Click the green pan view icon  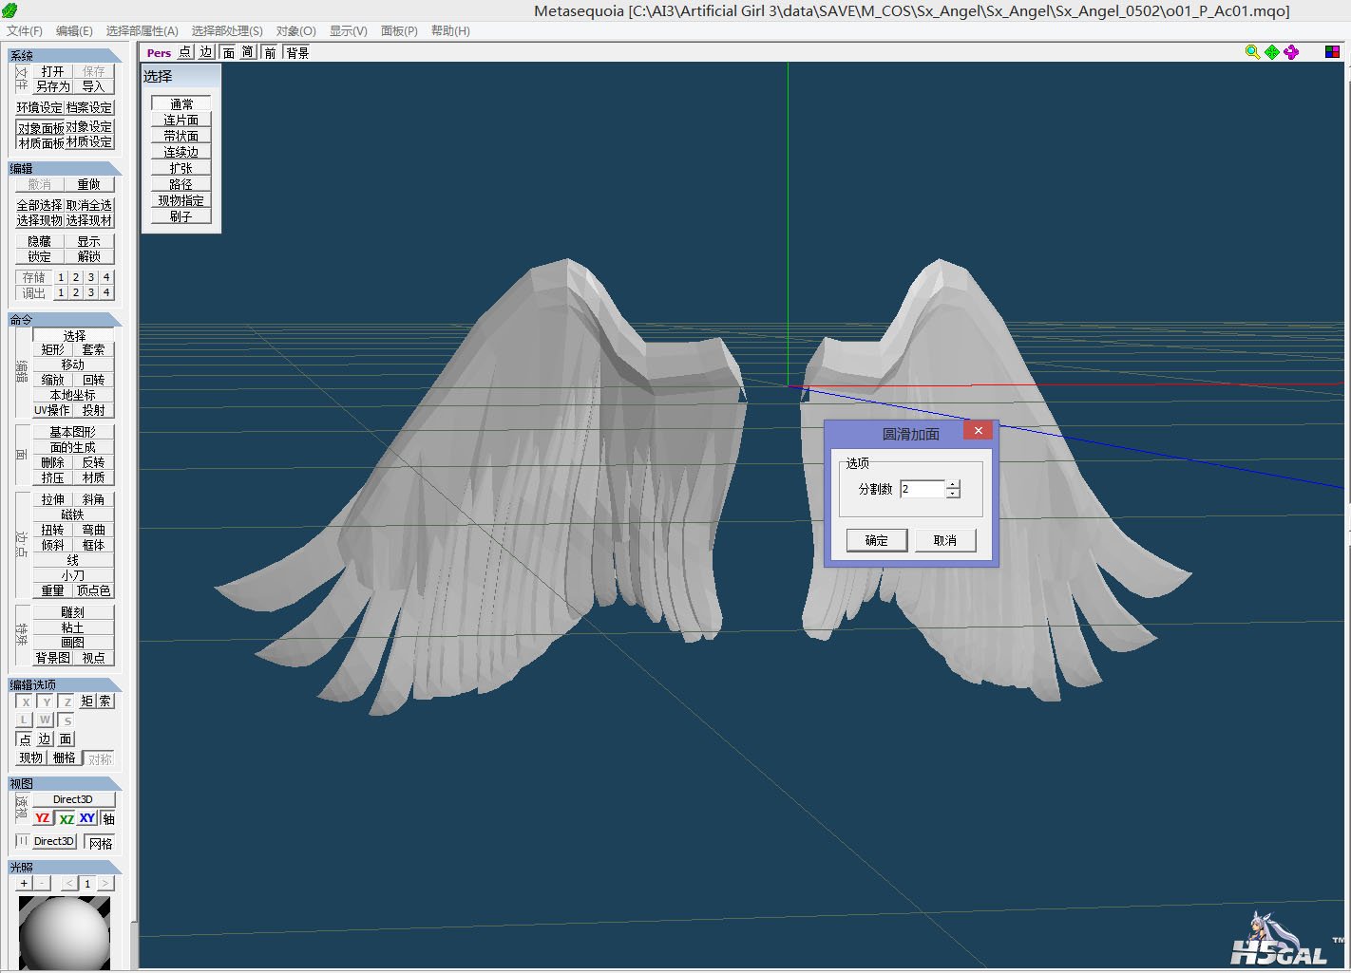click(x=1272, y=52)
